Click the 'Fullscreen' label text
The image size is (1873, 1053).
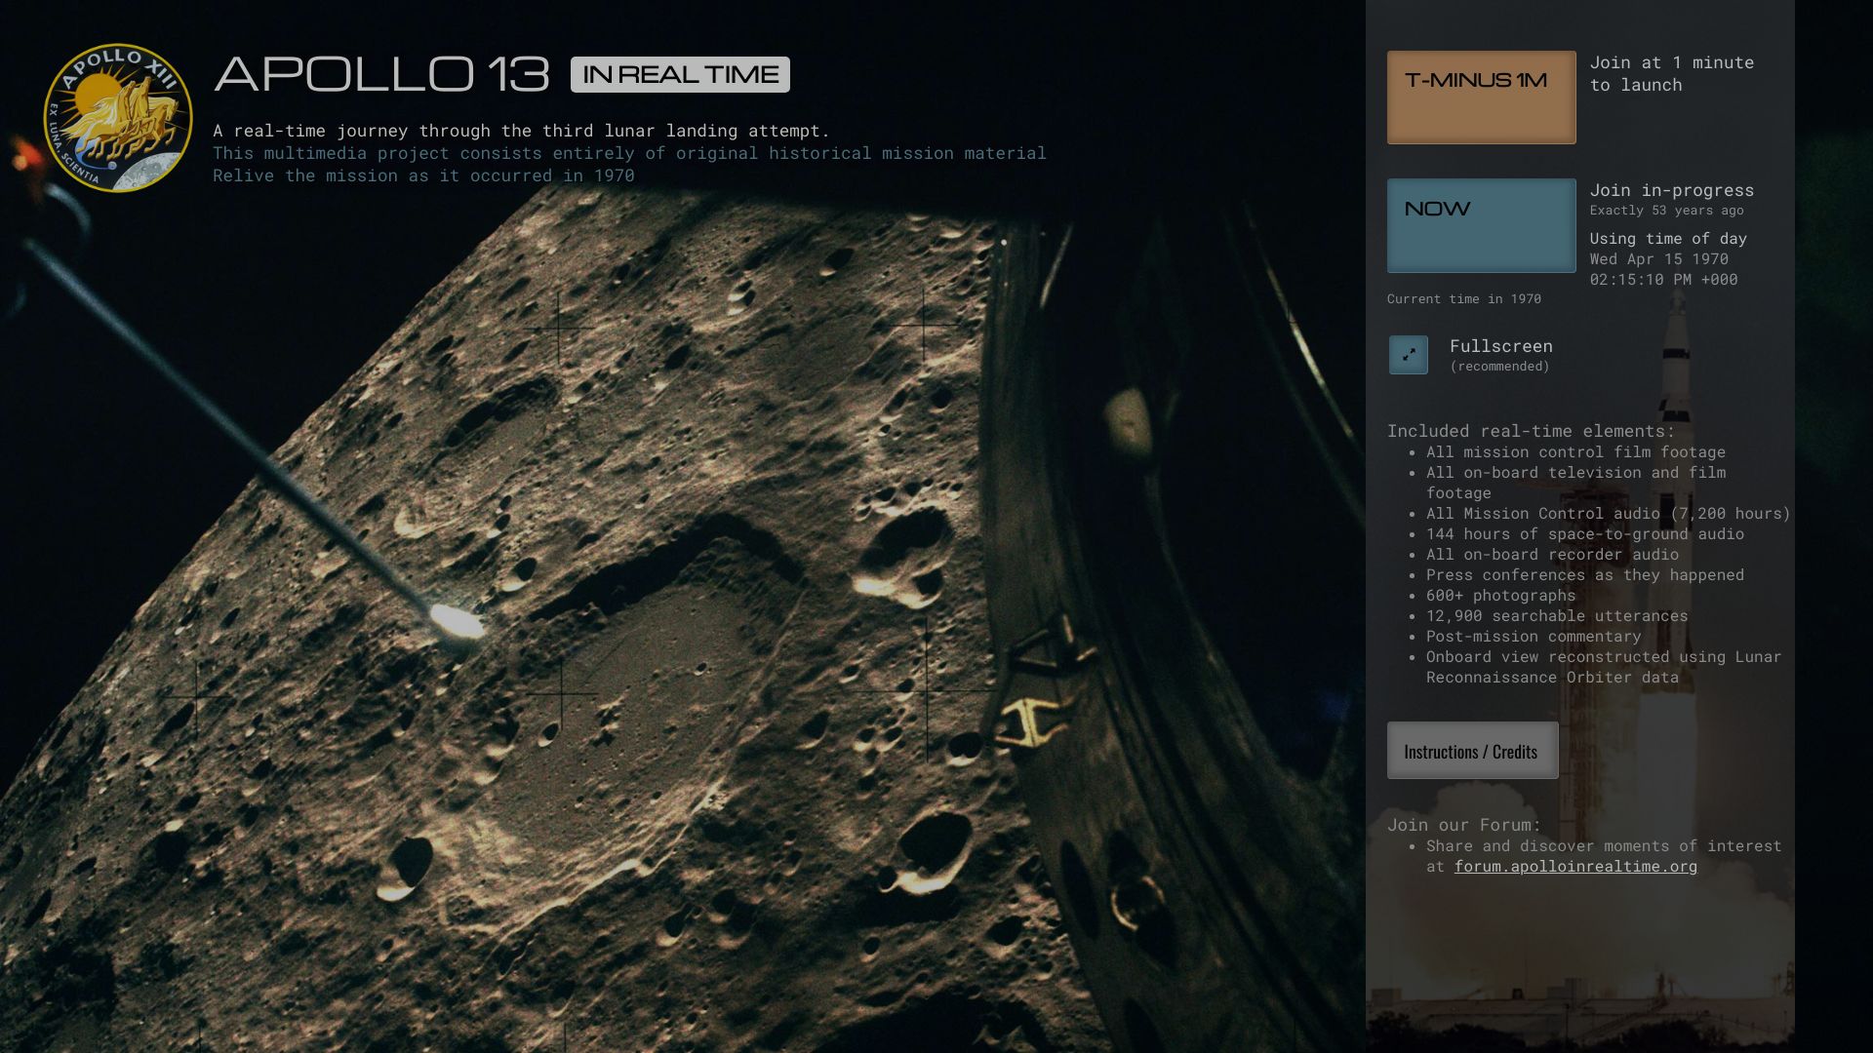pos(1501,346)
